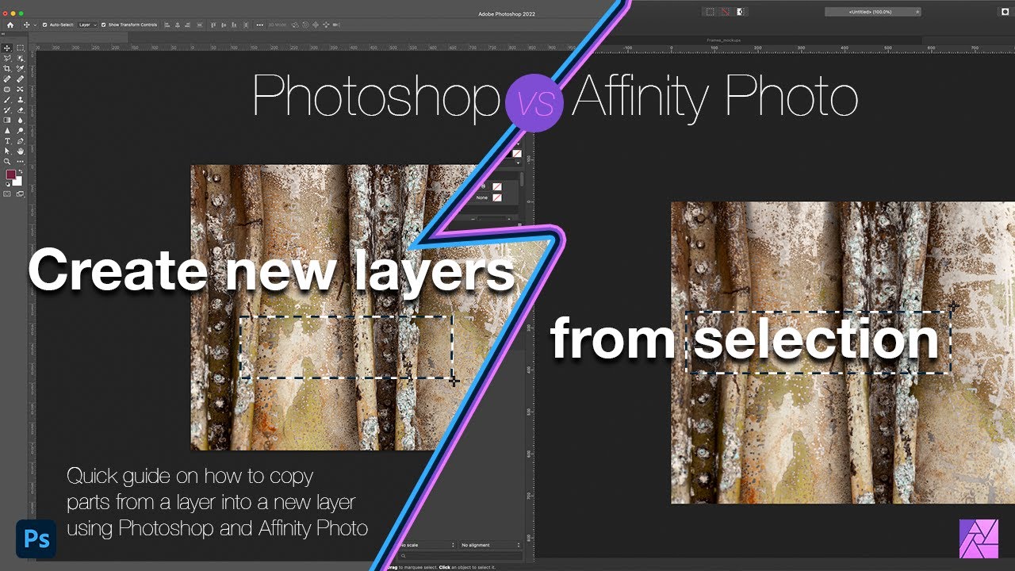
Task: Select the History Brush tool
Action: (7, 109)
